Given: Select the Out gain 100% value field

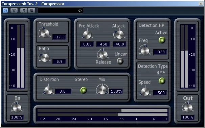Looking at the screenshot, I should click(x=188, y=117).
